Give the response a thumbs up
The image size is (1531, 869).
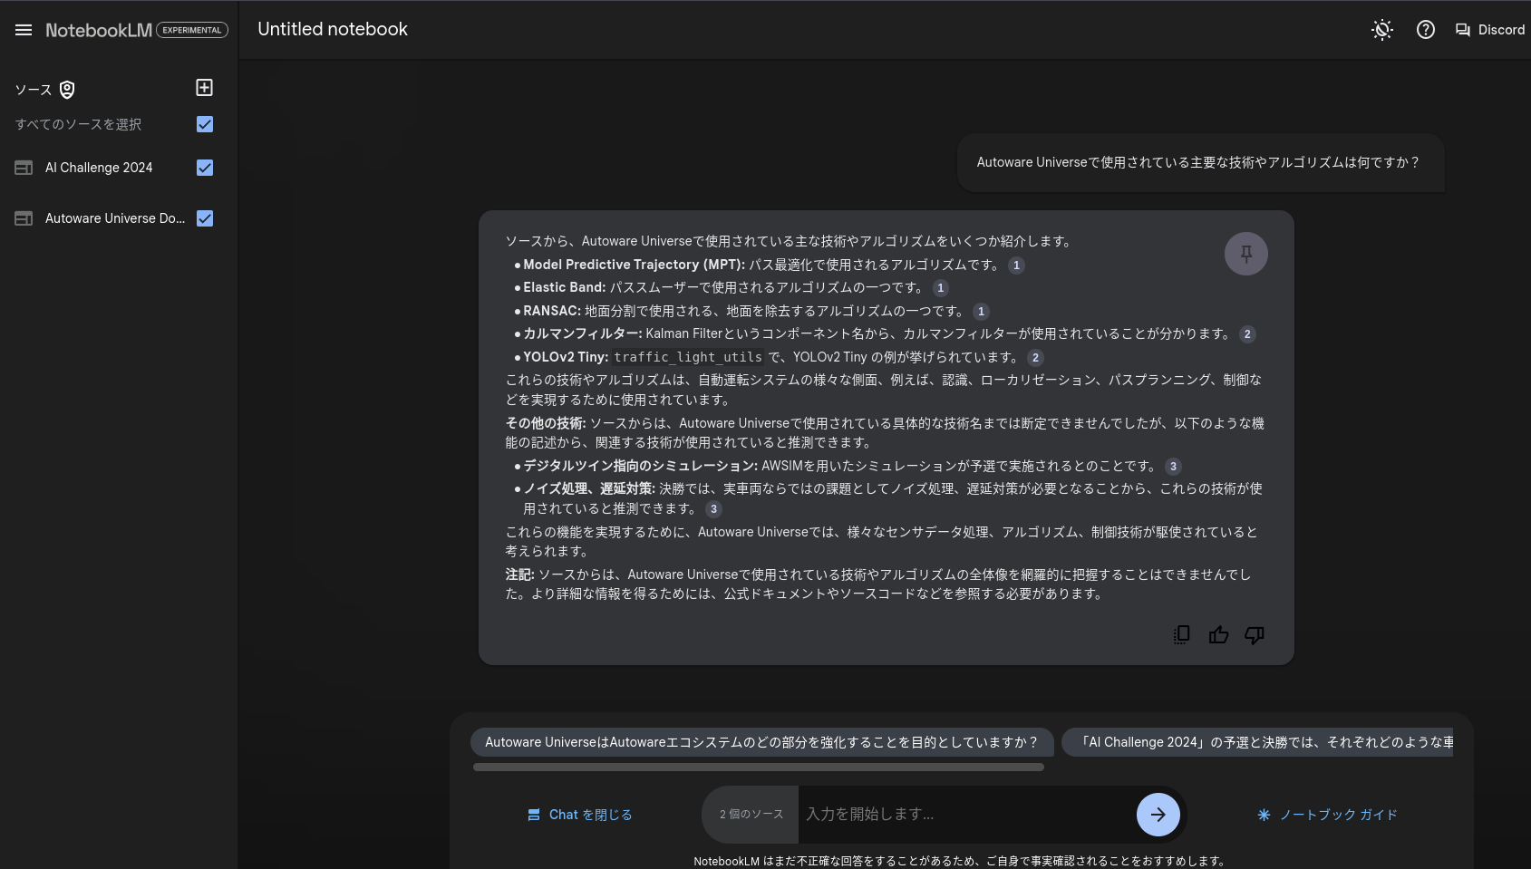1218,635
